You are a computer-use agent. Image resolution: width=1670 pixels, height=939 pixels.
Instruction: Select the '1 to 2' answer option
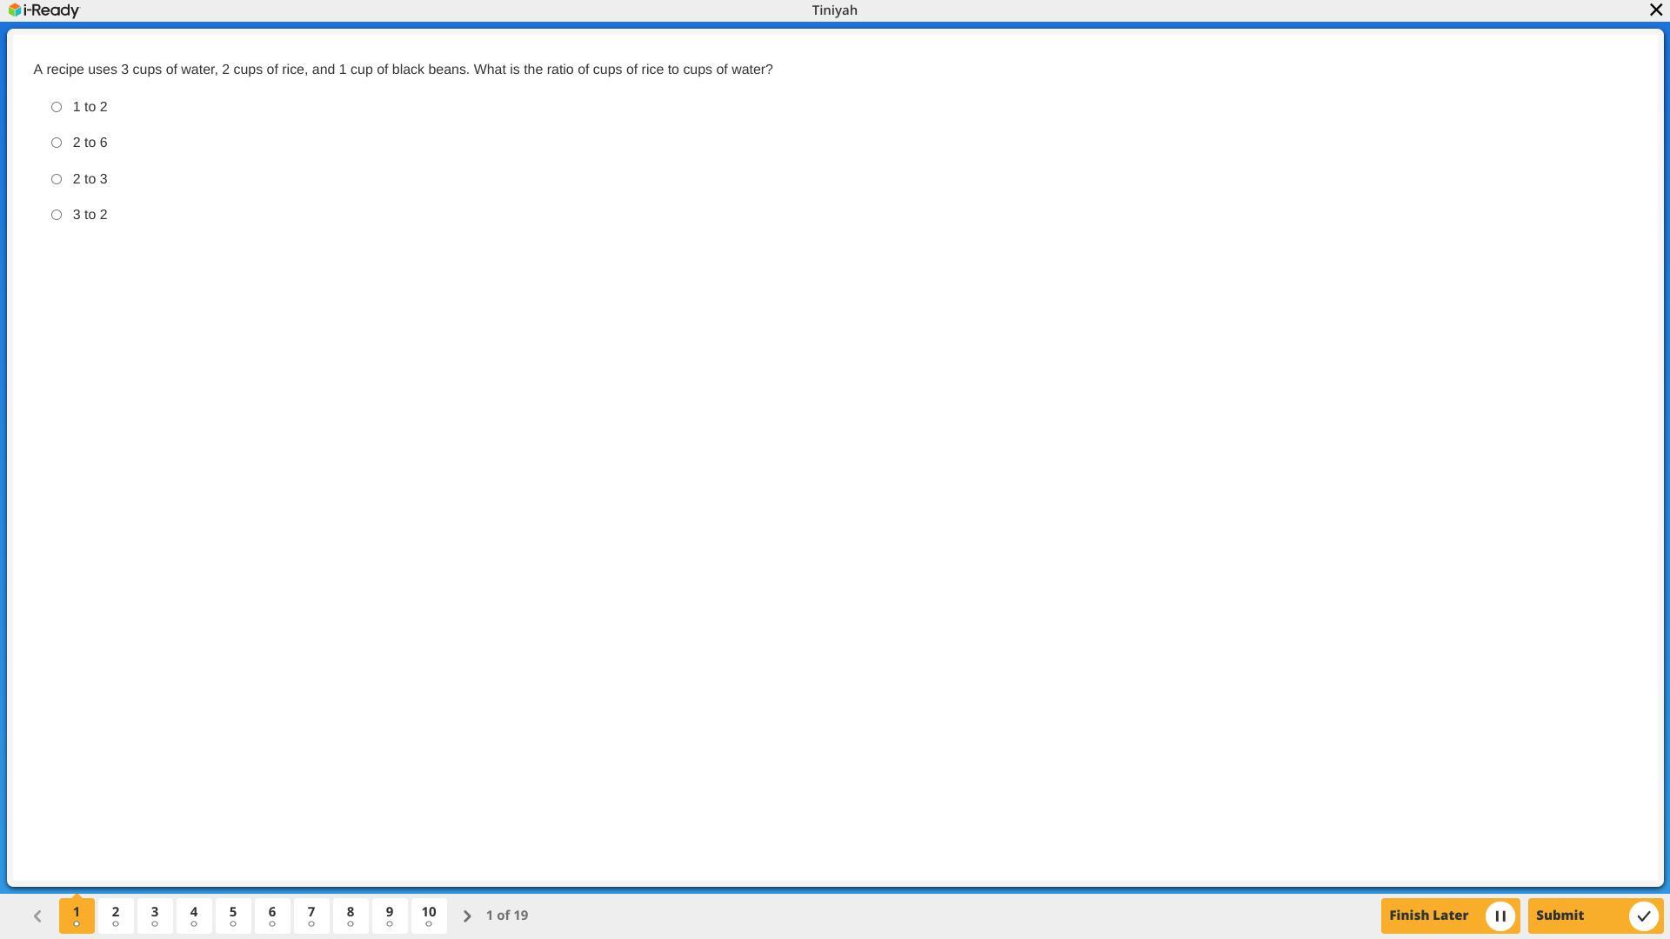[57, 107]
